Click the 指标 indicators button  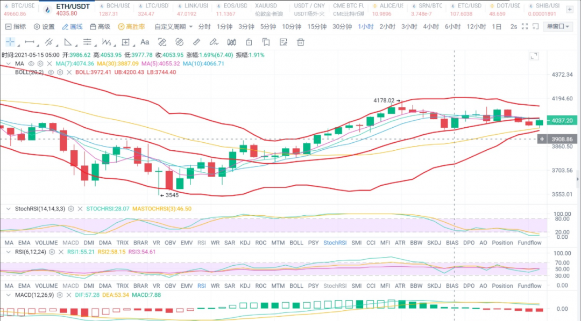[15, 26]
